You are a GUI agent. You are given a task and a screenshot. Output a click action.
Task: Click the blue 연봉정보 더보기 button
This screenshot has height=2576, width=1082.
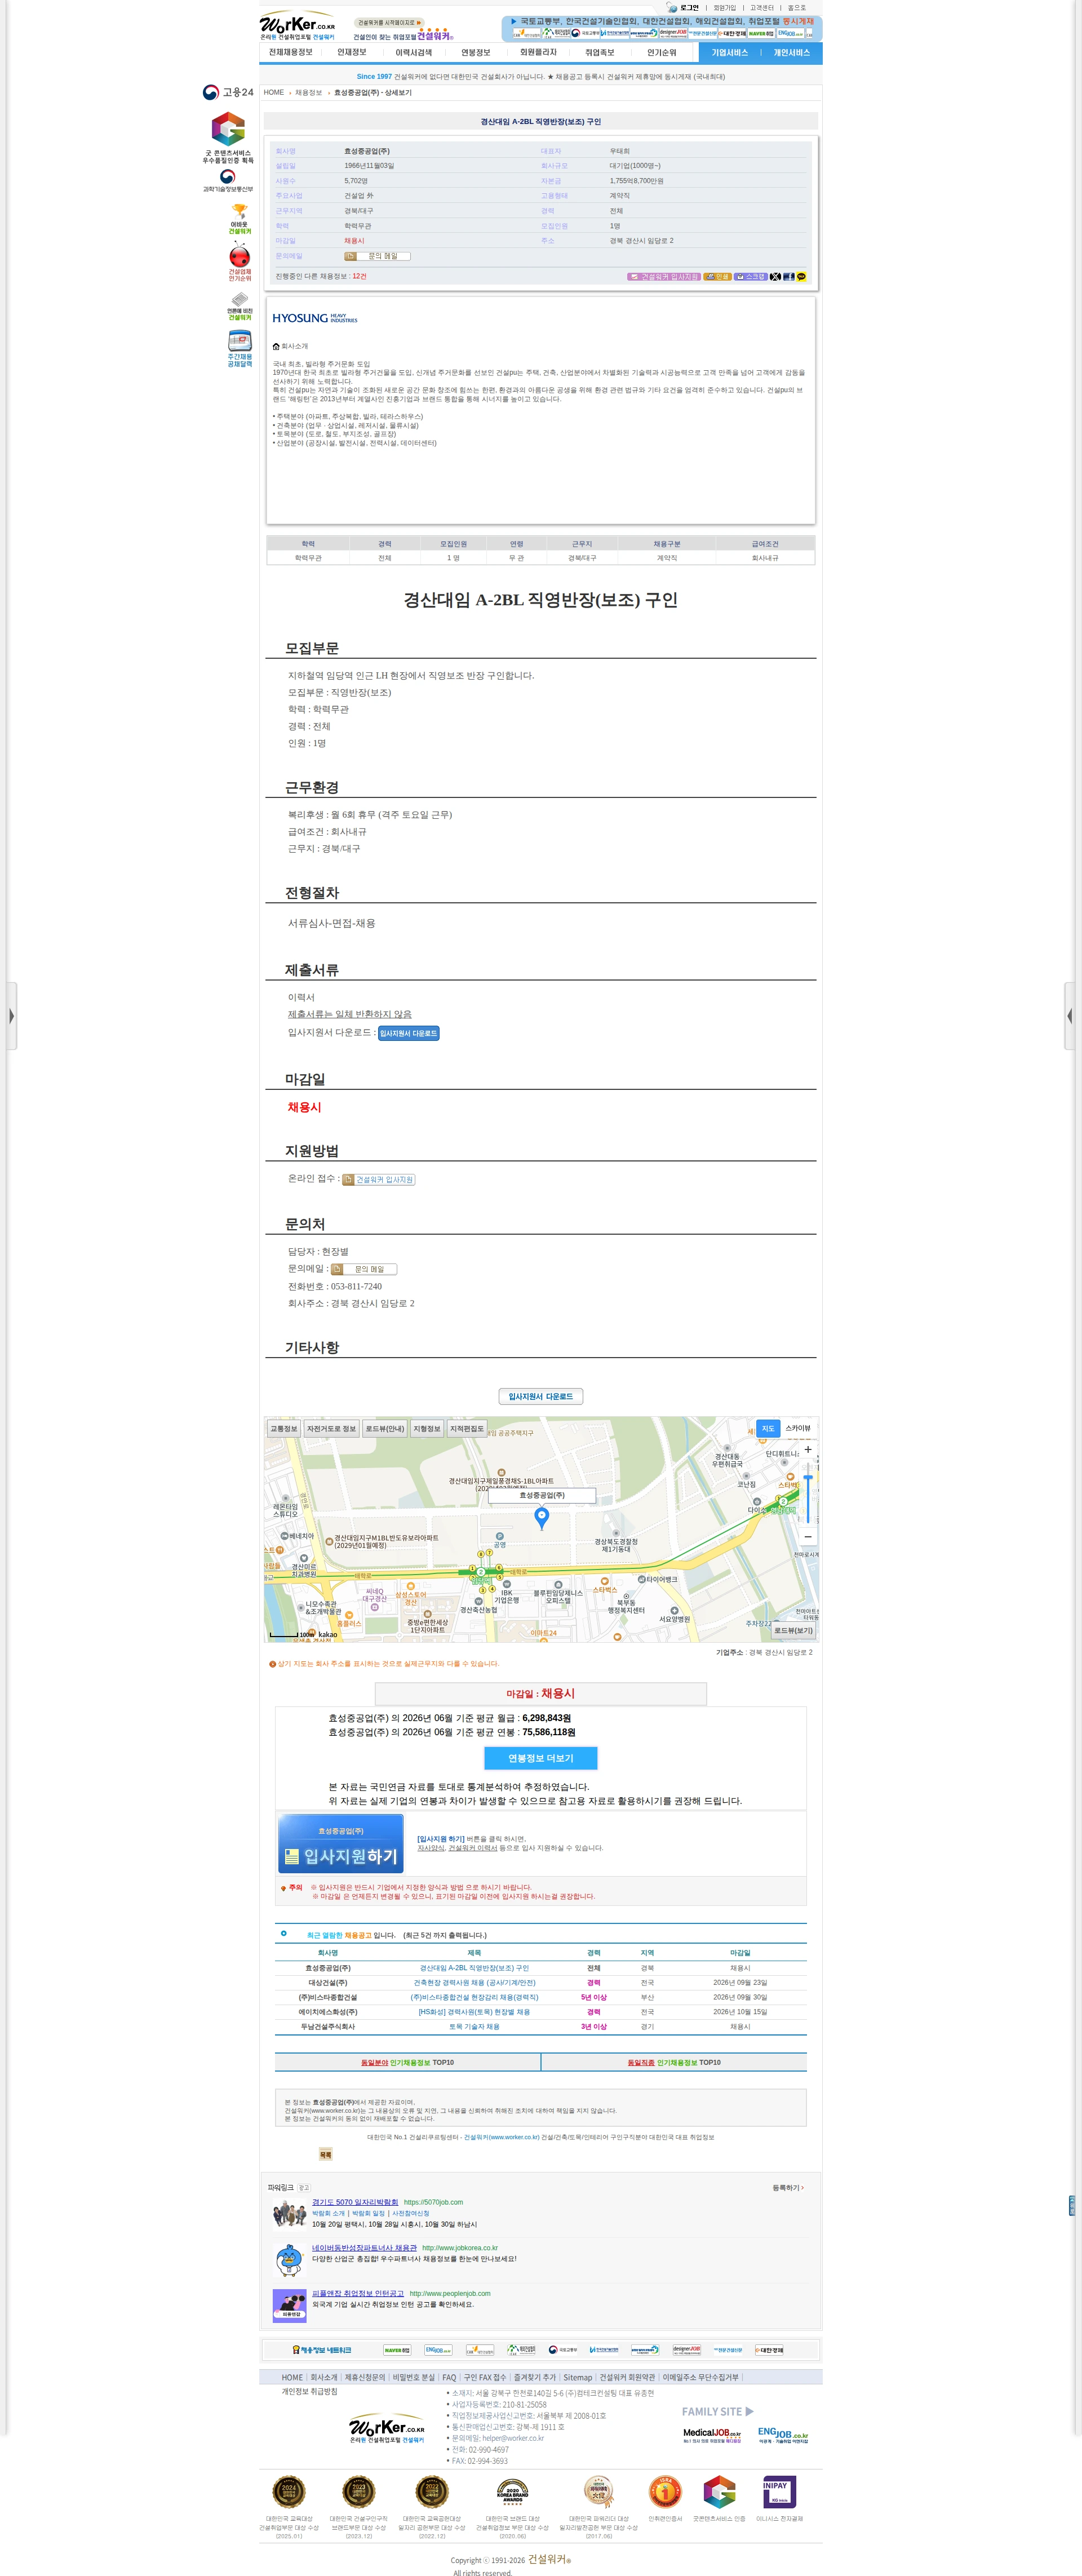(541, 1758)
